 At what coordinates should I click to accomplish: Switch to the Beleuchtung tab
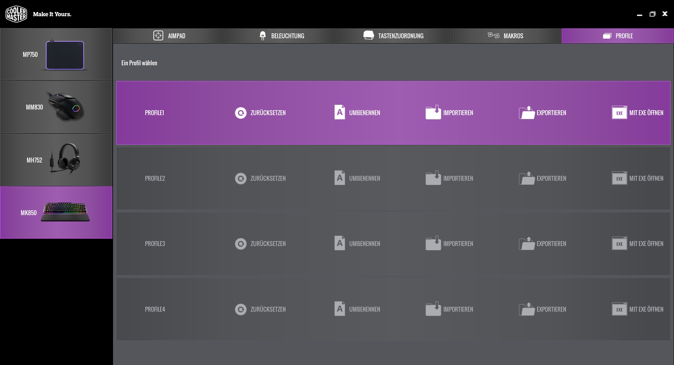pyautogui.click(x=281, y=36)
